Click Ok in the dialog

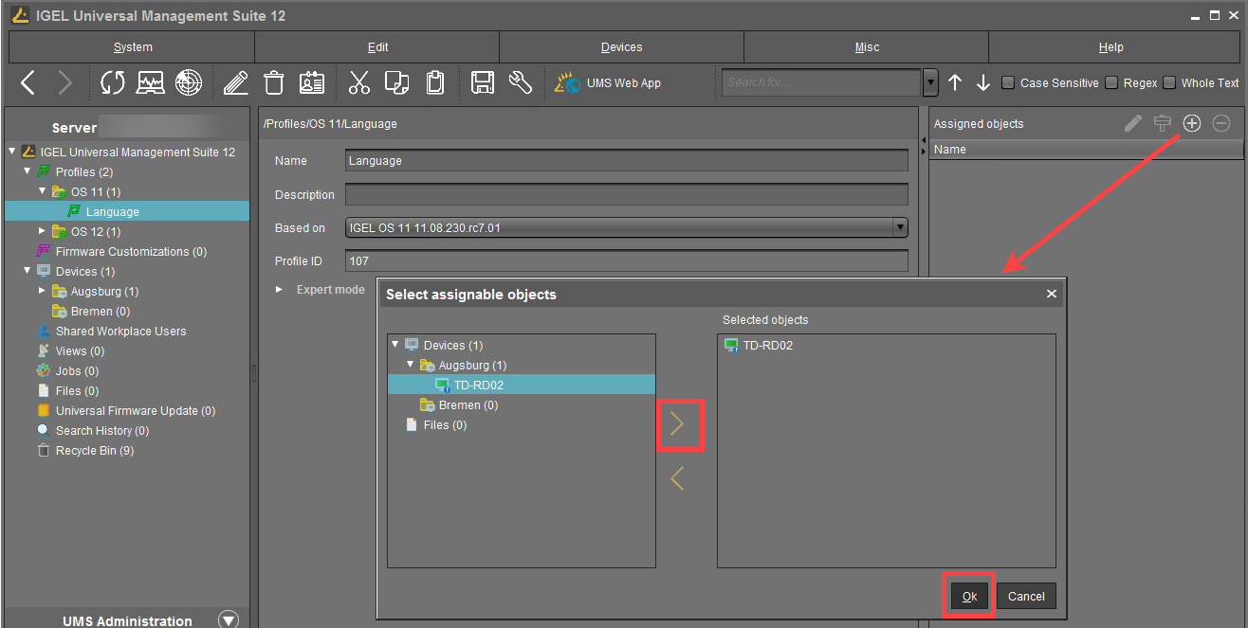click(x=969, y=596)
